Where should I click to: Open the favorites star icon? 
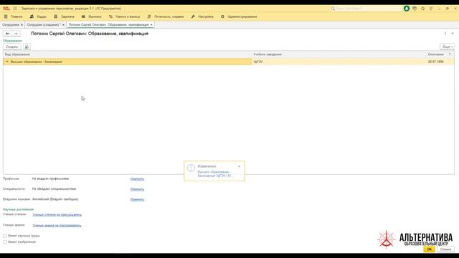(422, 9)
